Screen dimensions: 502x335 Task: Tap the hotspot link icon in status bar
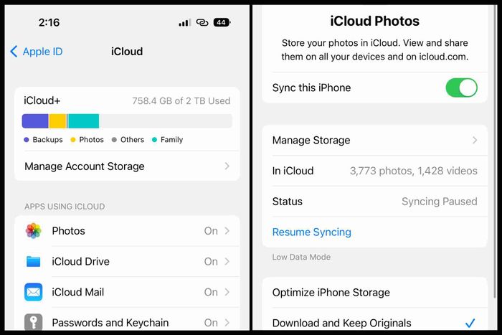pyautogui.click(x=202, y=22)
